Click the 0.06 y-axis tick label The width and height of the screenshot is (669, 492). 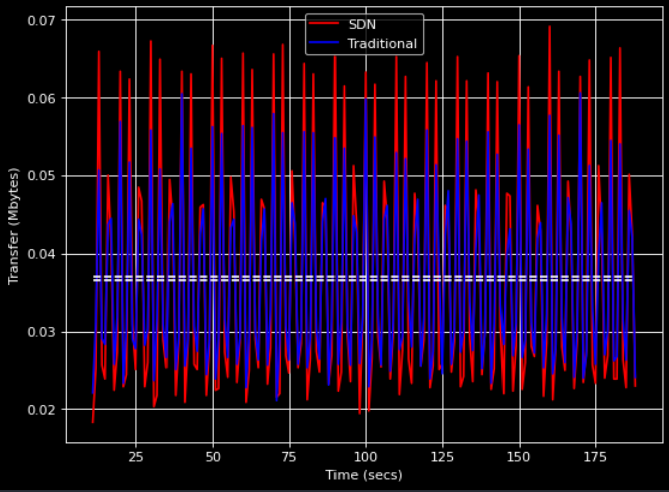[42, 98]
